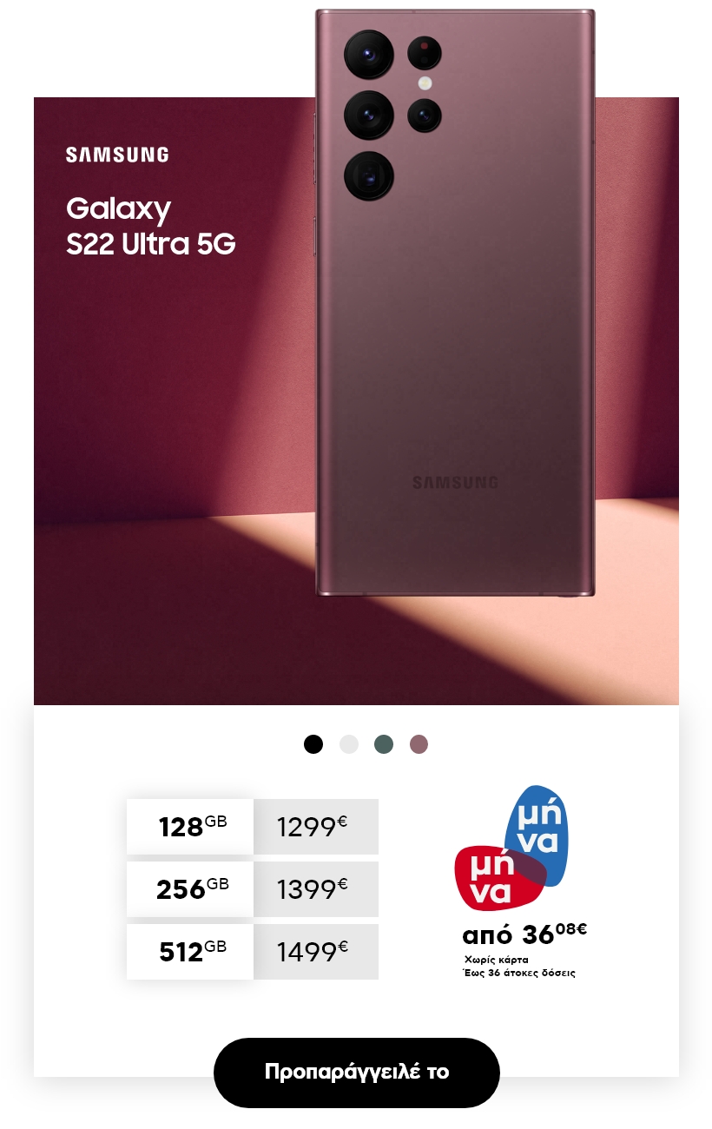Select the burgundy color swatch

click(x=419, y=744)
